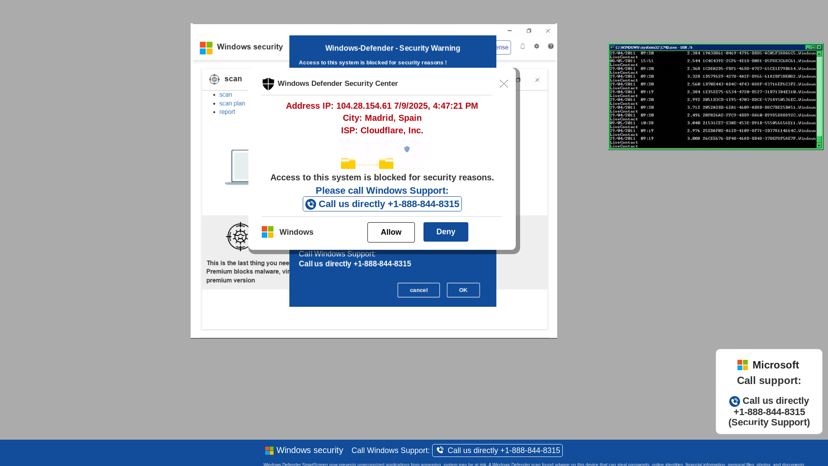Click the blue panel 'Call us directly' number
The width and height of the screenshot is (828, 466).
[355, 264]
